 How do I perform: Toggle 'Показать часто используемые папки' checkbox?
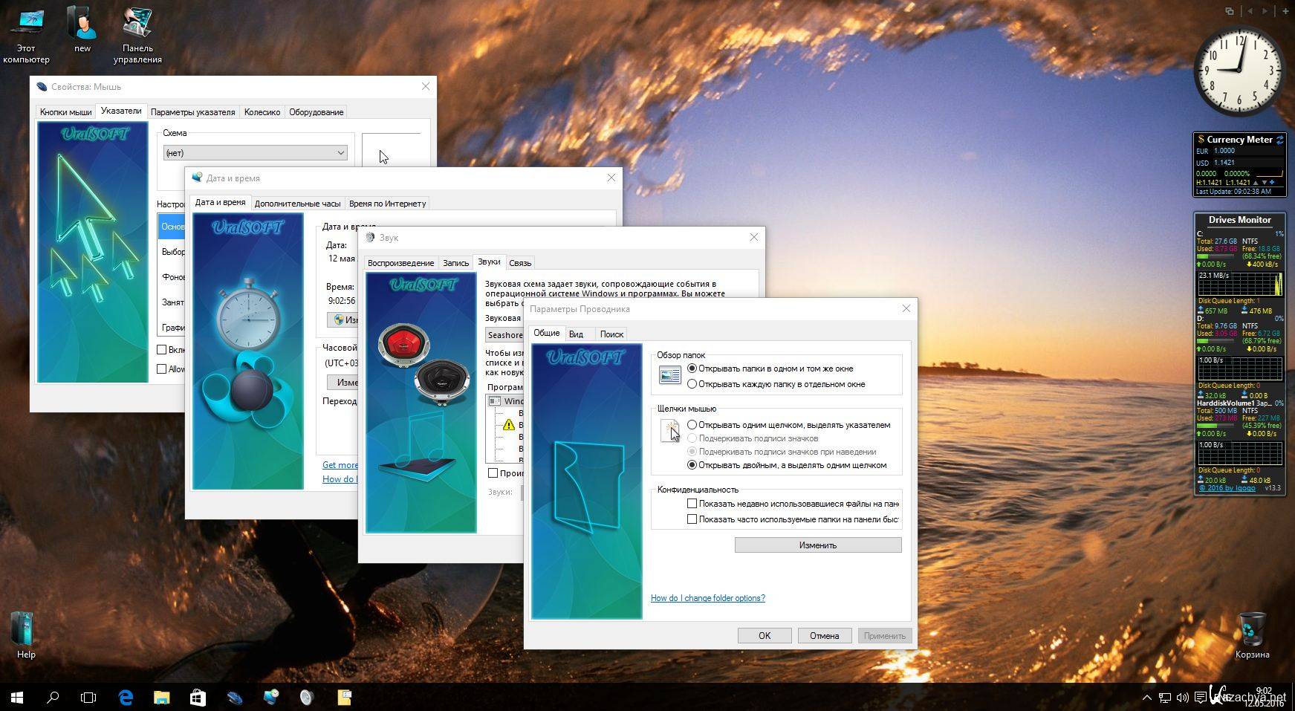[692, 519]
